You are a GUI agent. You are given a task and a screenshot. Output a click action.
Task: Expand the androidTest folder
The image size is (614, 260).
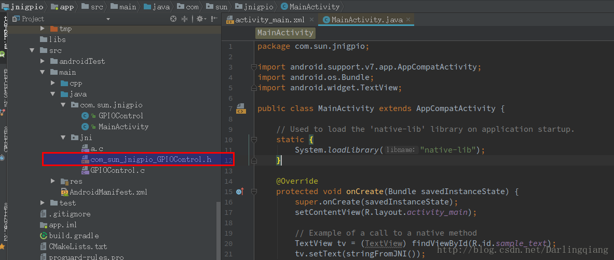(43, 61)
